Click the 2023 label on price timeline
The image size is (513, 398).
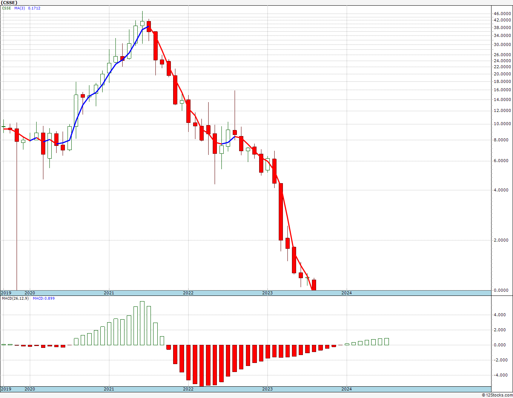coord(267,293)
